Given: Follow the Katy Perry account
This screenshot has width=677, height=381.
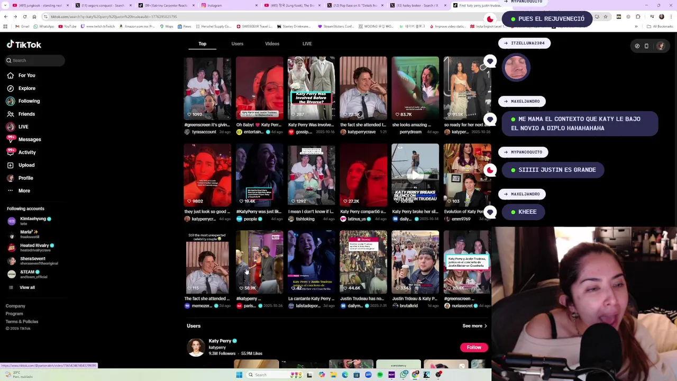Looking at the screenshot, I should pos(474,347).
